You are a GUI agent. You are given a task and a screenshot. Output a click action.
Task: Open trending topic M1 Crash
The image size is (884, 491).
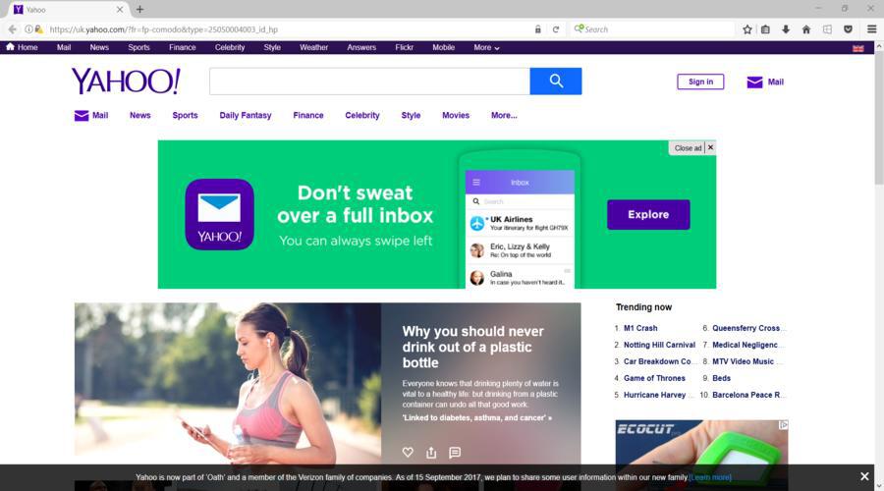tap(639, 328)
